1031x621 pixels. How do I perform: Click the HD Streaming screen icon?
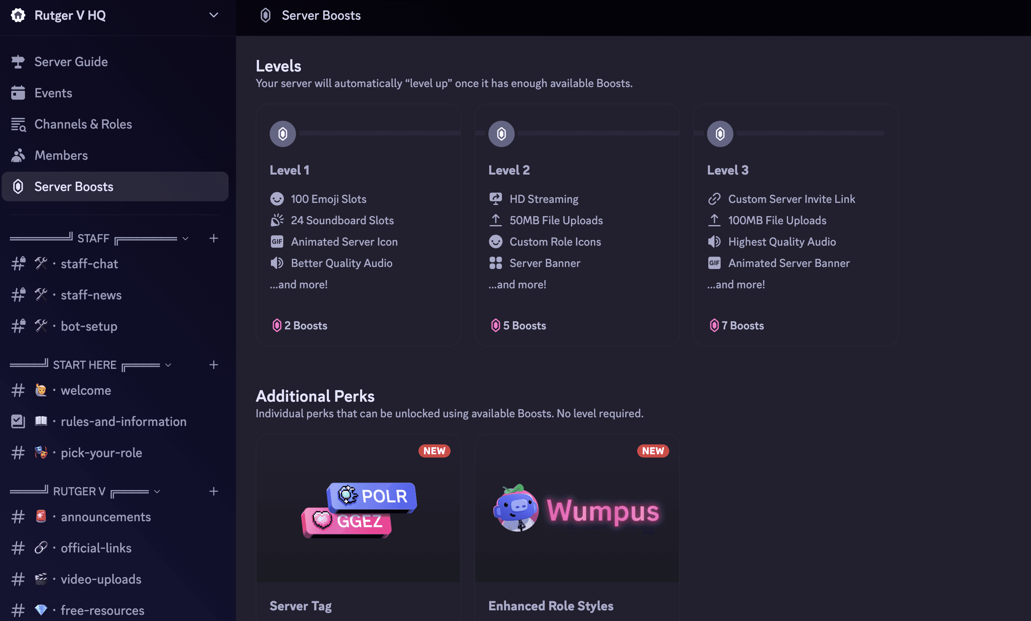coord(495,199)
